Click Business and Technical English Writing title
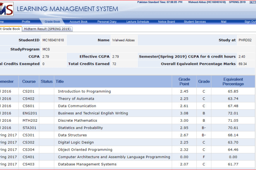Viewport: 256px width, 170px height. (x=93, y=113)
